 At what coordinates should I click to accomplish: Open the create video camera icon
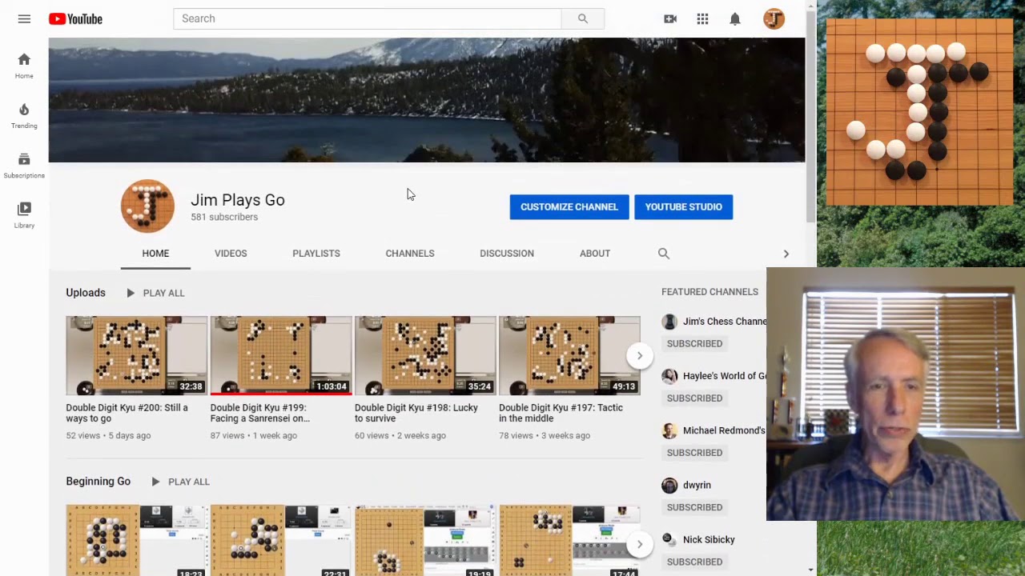point(670,18)
